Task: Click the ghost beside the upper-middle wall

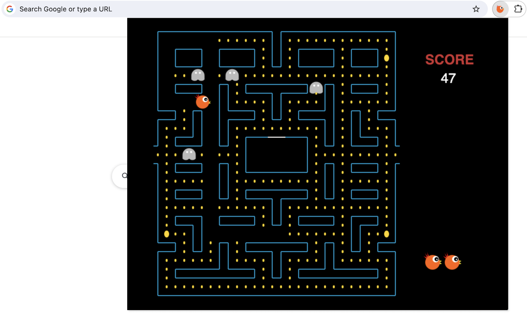Action: tap(232, 74)
